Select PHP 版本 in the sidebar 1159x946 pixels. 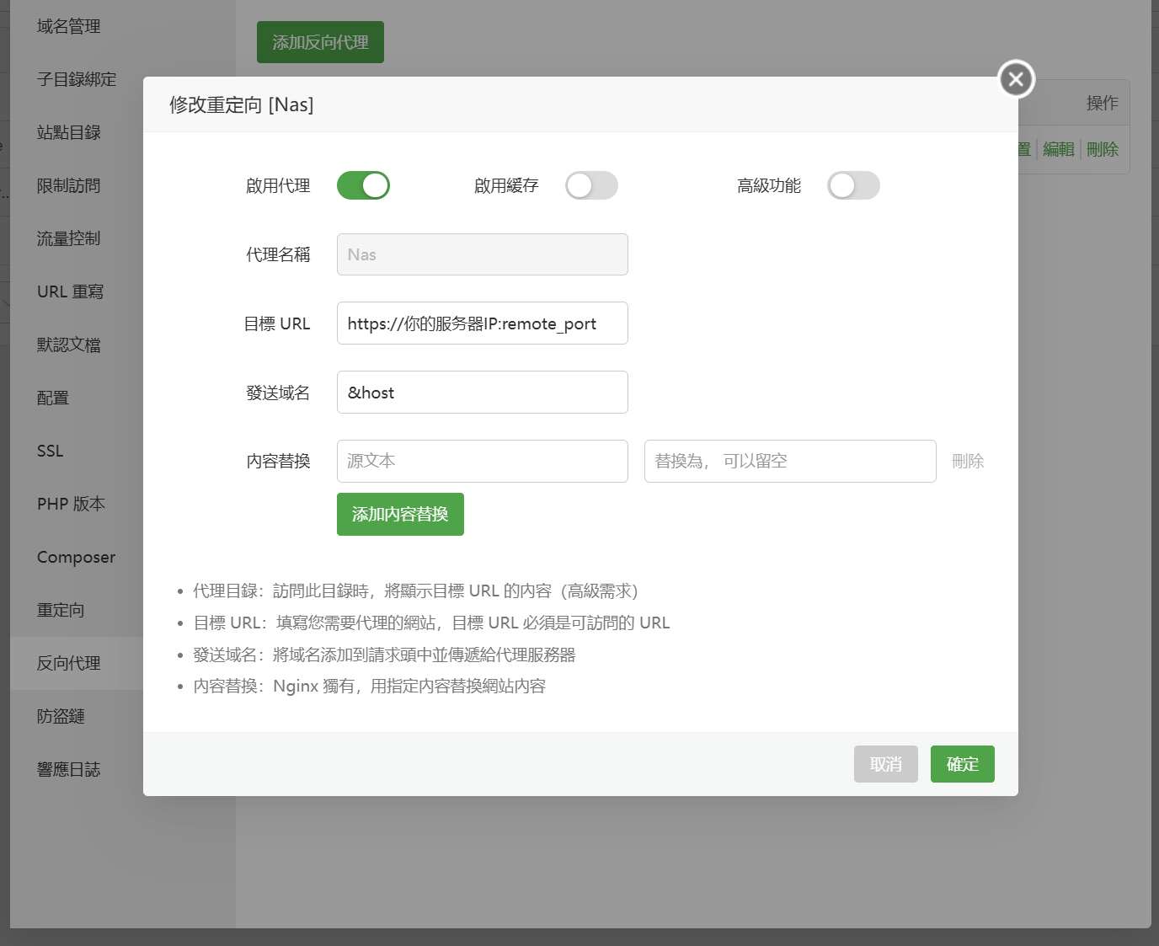[x=71, y=504]
